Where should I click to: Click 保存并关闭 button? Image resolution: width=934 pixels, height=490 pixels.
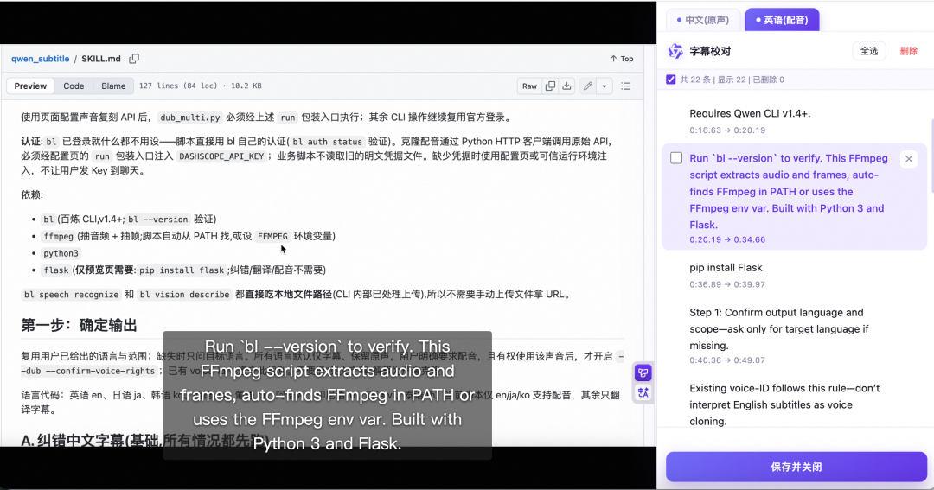pos(796,467)
